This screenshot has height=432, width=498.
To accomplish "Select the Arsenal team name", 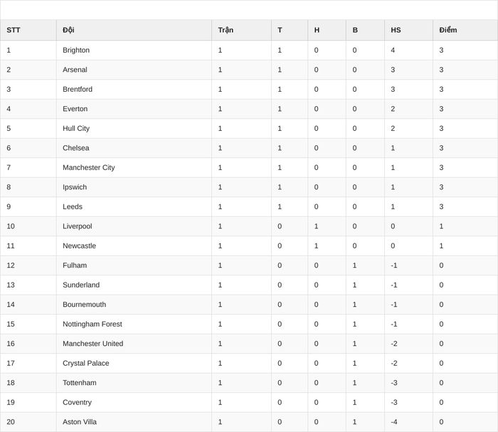I will (x=75, y=70).
